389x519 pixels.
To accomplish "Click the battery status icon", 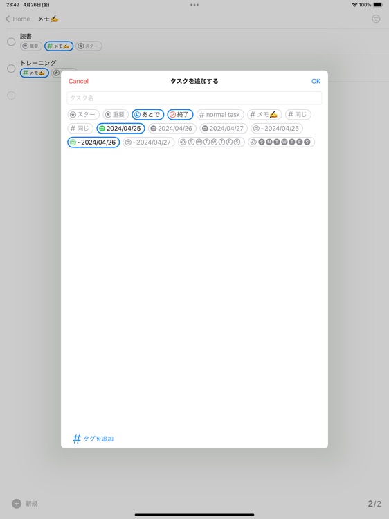I will [378, 5].
